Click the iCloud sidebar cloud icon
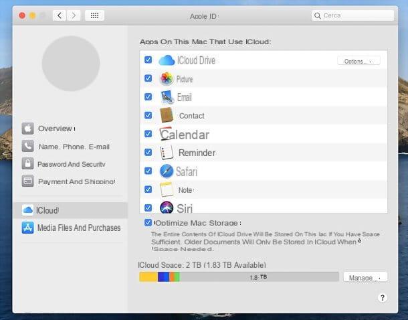Viewport: 408px width, 320px height. pos(27,210)
